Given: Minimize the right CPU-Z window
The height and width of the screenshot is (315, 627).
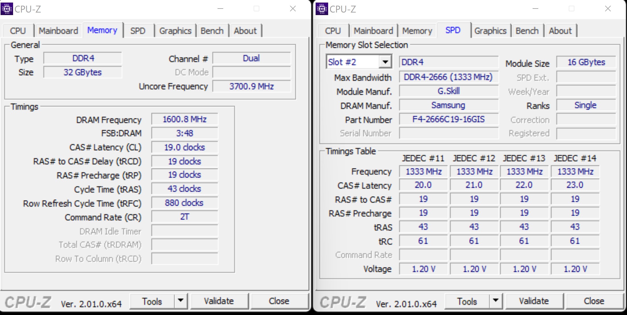Looking at the screenshot, I should [x=535, y=9].
